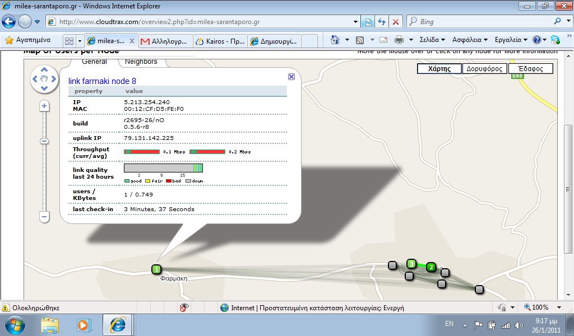Click the map zoom out minus button
The width and height of the screenshot is (574, 336).
coord(44,217)
